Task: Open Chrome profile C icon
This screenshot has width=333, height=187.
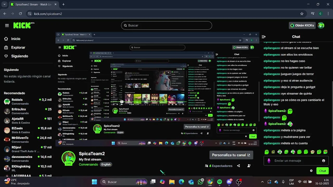Action: click(x=321, y=14)
